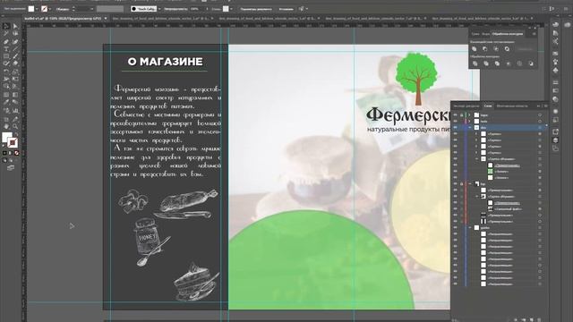
Task: Hide the bg layer with eye icon
Action: [456, 183]
